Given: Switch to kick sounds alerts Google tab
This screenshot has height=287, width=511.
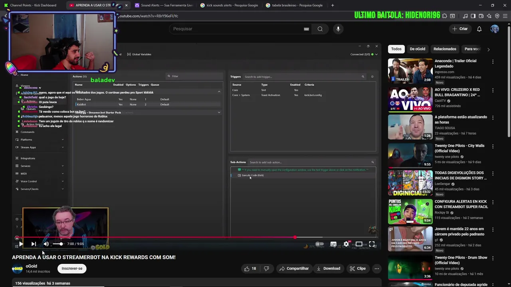Looking at the screenshot, I should 229,5.
